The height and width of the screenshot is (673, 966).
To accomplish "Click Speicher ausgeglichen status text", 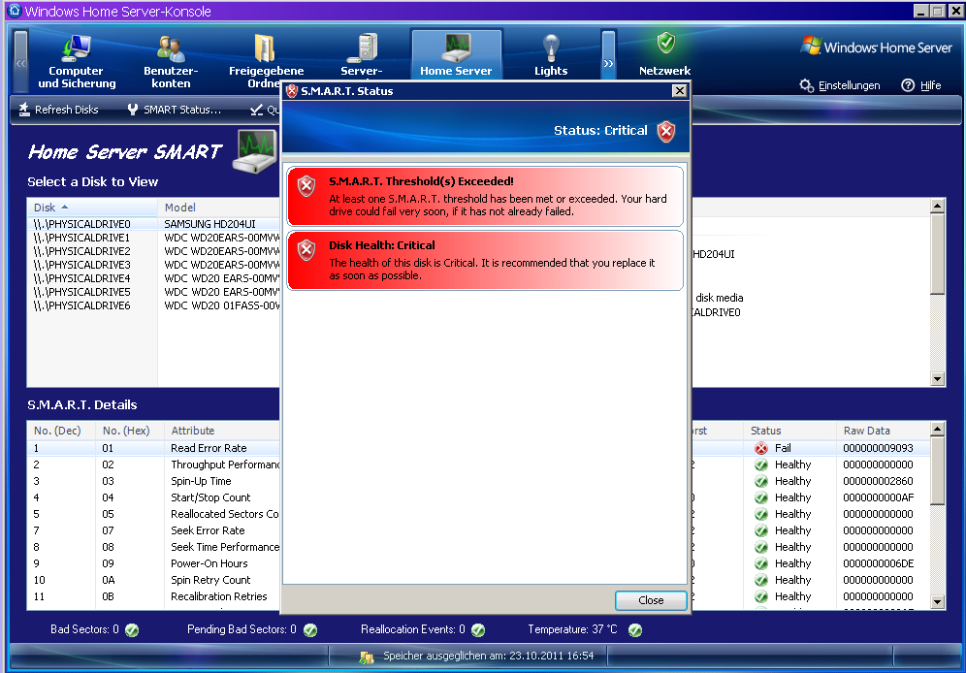I will tap(489, 656).
